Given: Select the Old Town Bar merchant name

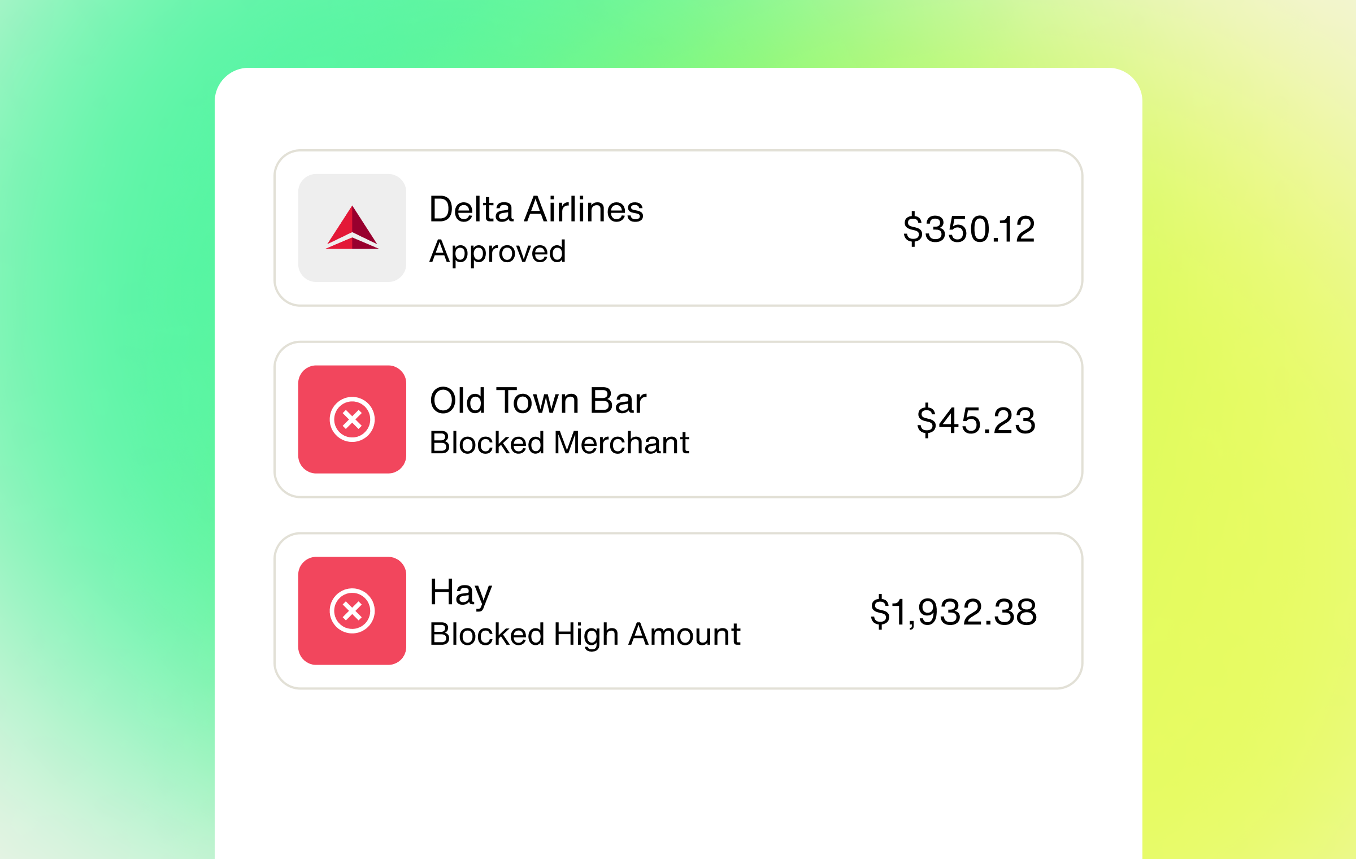Looking at the screenshot, I should click(x=537, y=401).
